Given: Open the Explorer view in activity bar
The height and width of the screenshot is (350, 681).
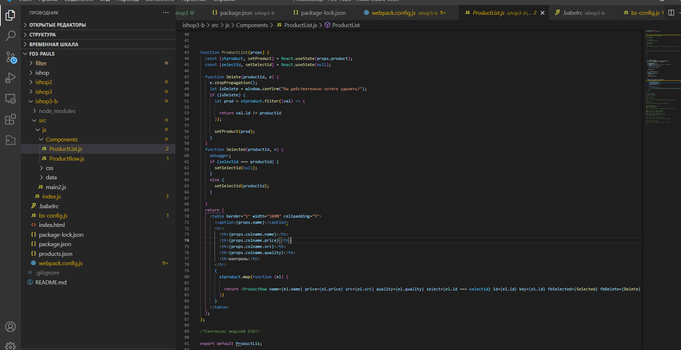Looking at the screenshot, I should (x=10, y=15).
